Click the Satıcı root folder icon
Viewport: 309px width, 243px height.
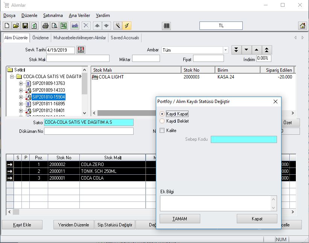10,70
